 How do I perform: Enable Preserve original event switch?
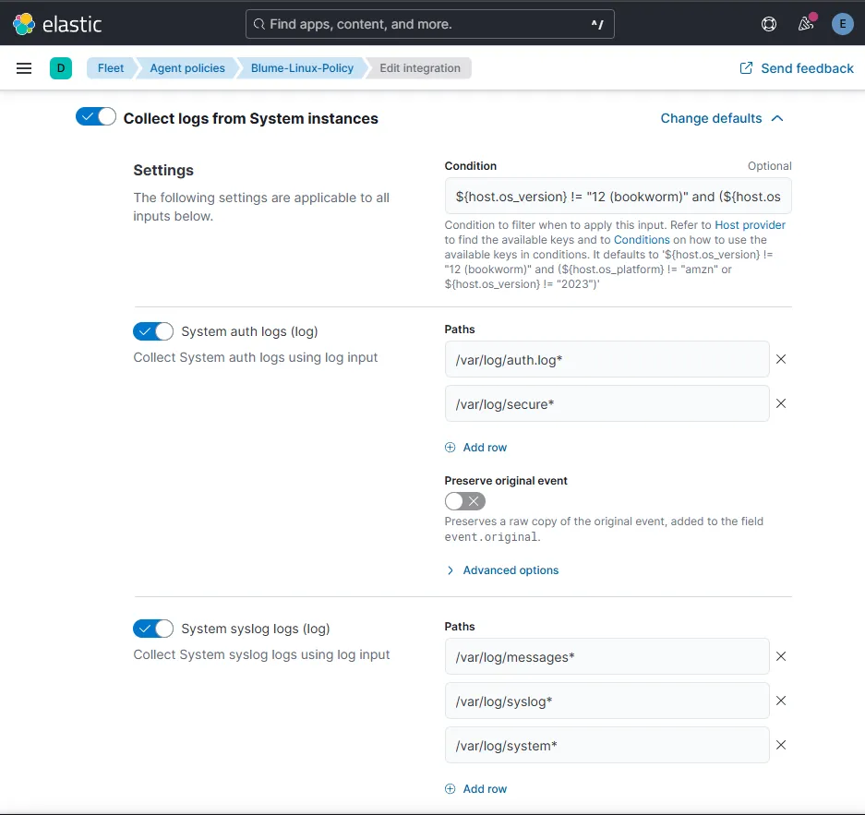pyautogui.click(x=464, y=501)
